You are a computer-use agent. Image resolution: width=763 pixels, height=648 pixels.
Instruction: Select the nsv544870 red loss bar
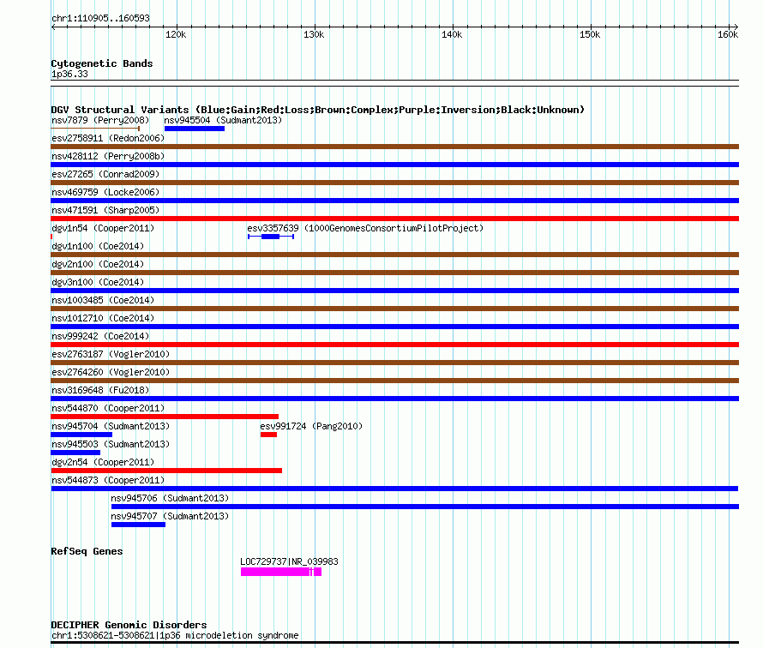tap(165, 417)
